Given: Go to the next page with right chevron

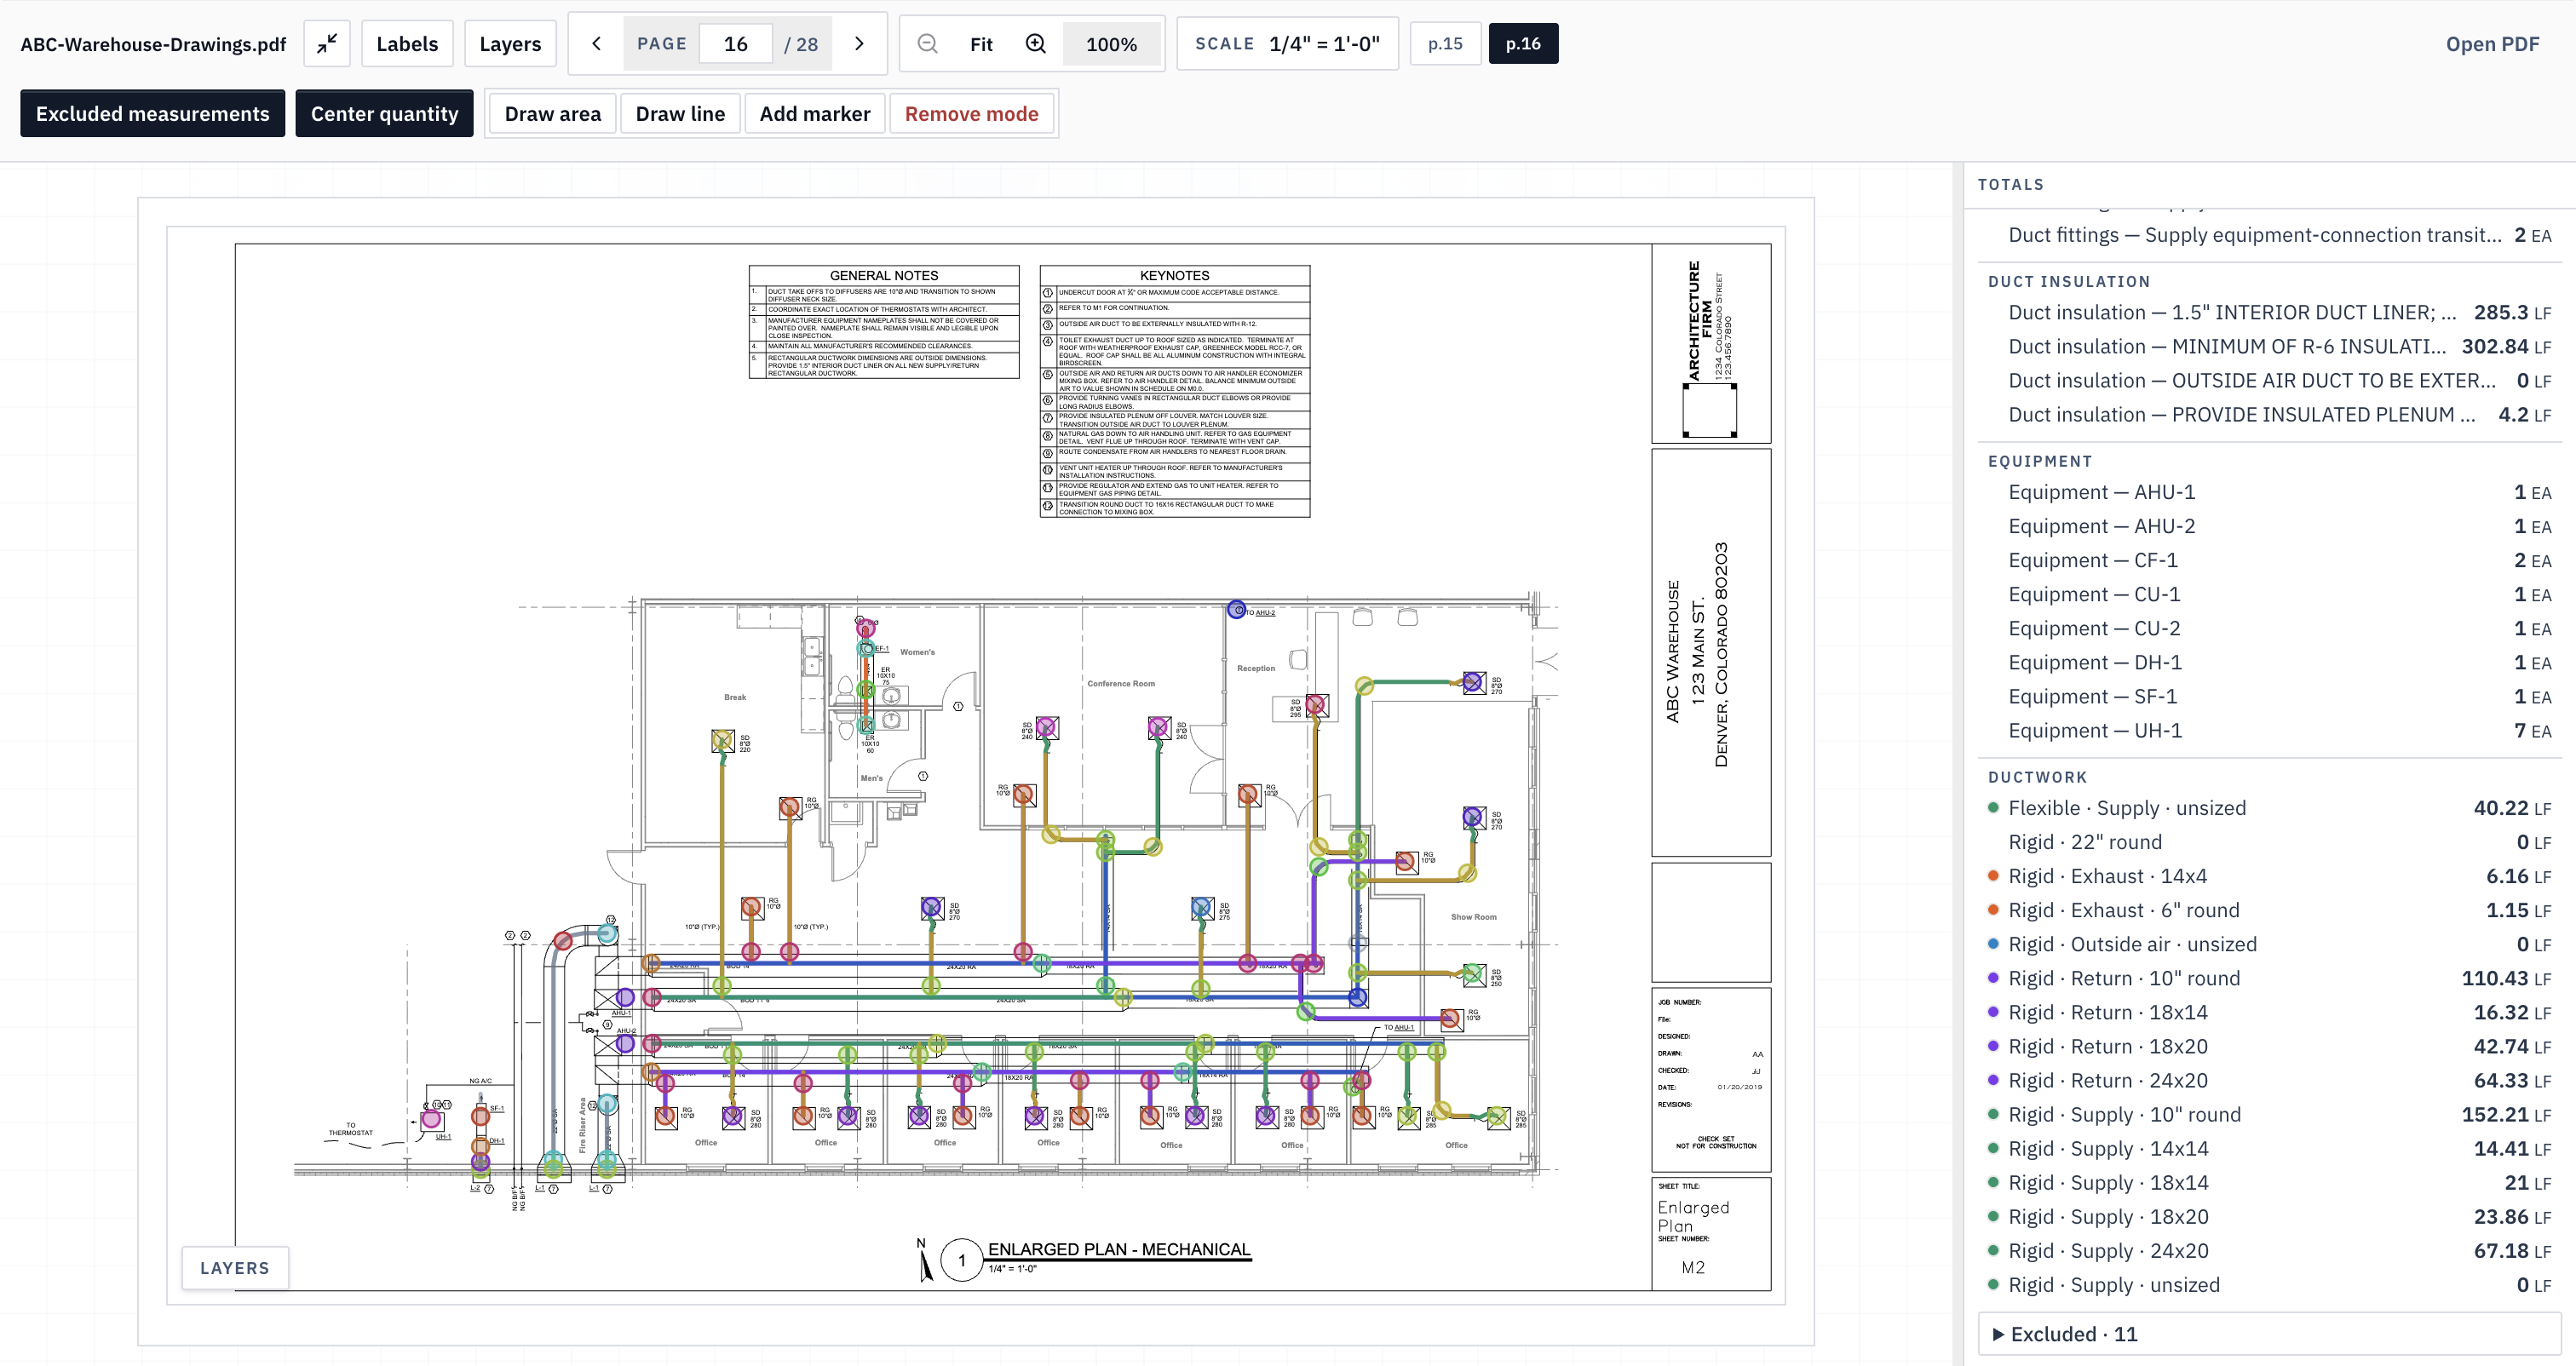Looking at the screenshot, I should click(x=859, y=44).
